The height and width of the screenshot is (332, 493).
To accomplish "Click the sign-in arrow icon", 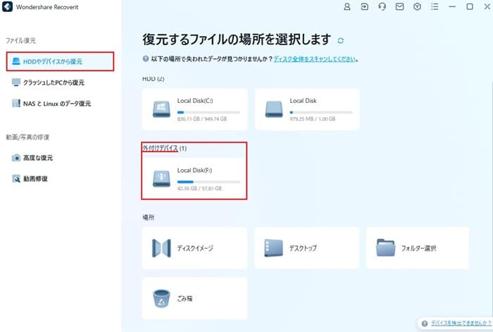I will click(x=364, y=6).
